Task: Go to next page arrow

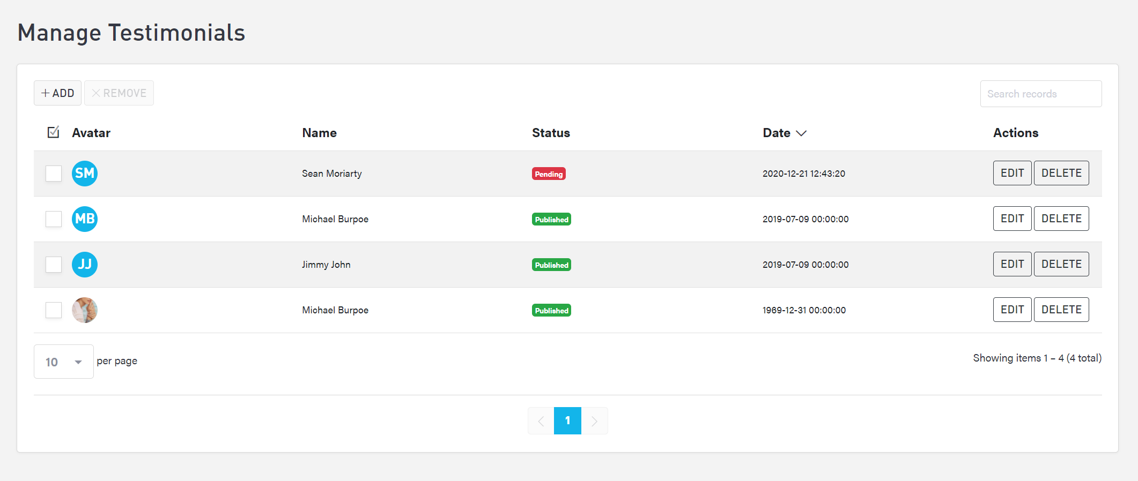Action: coord(594,421)
